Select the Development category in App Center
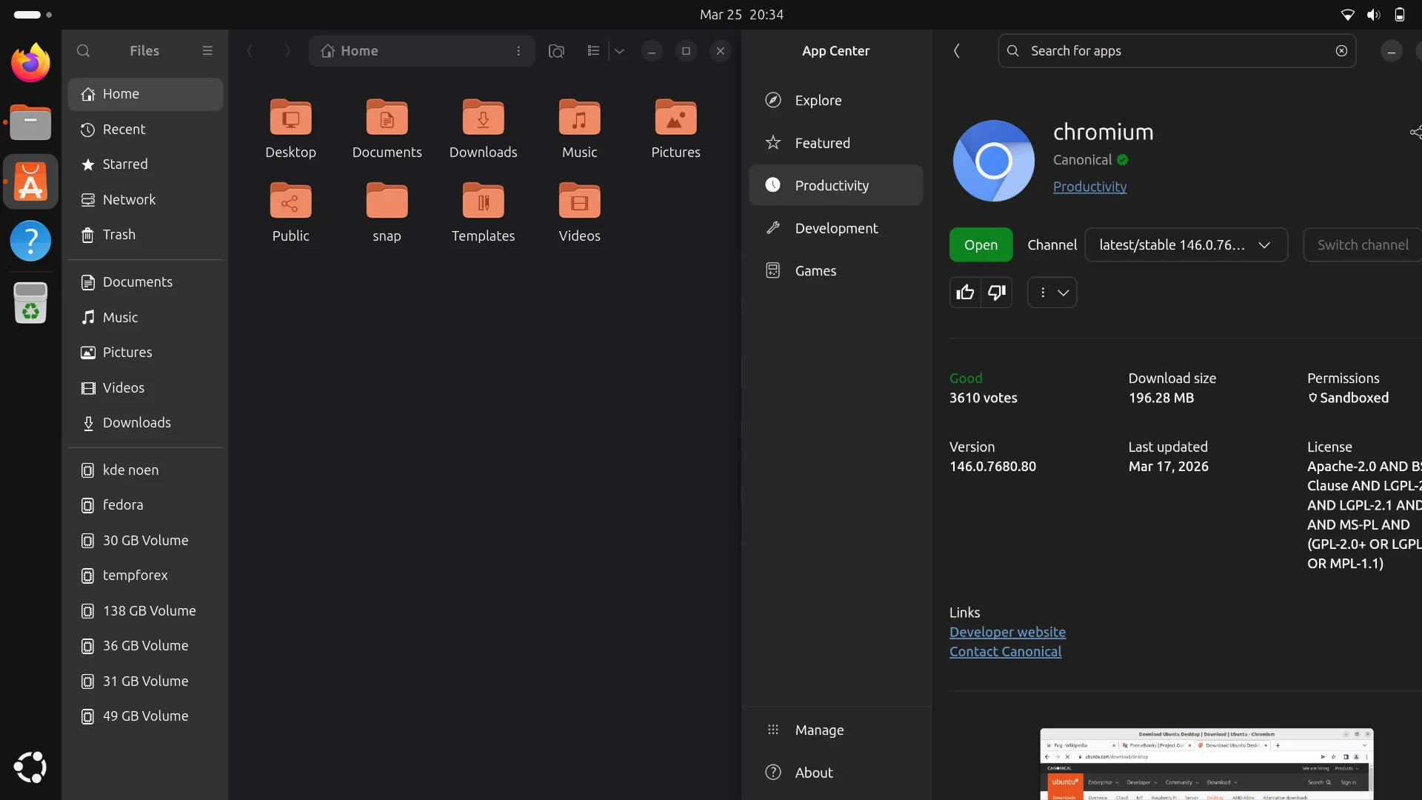This screenshot has width=1422, height=800. 836,228
